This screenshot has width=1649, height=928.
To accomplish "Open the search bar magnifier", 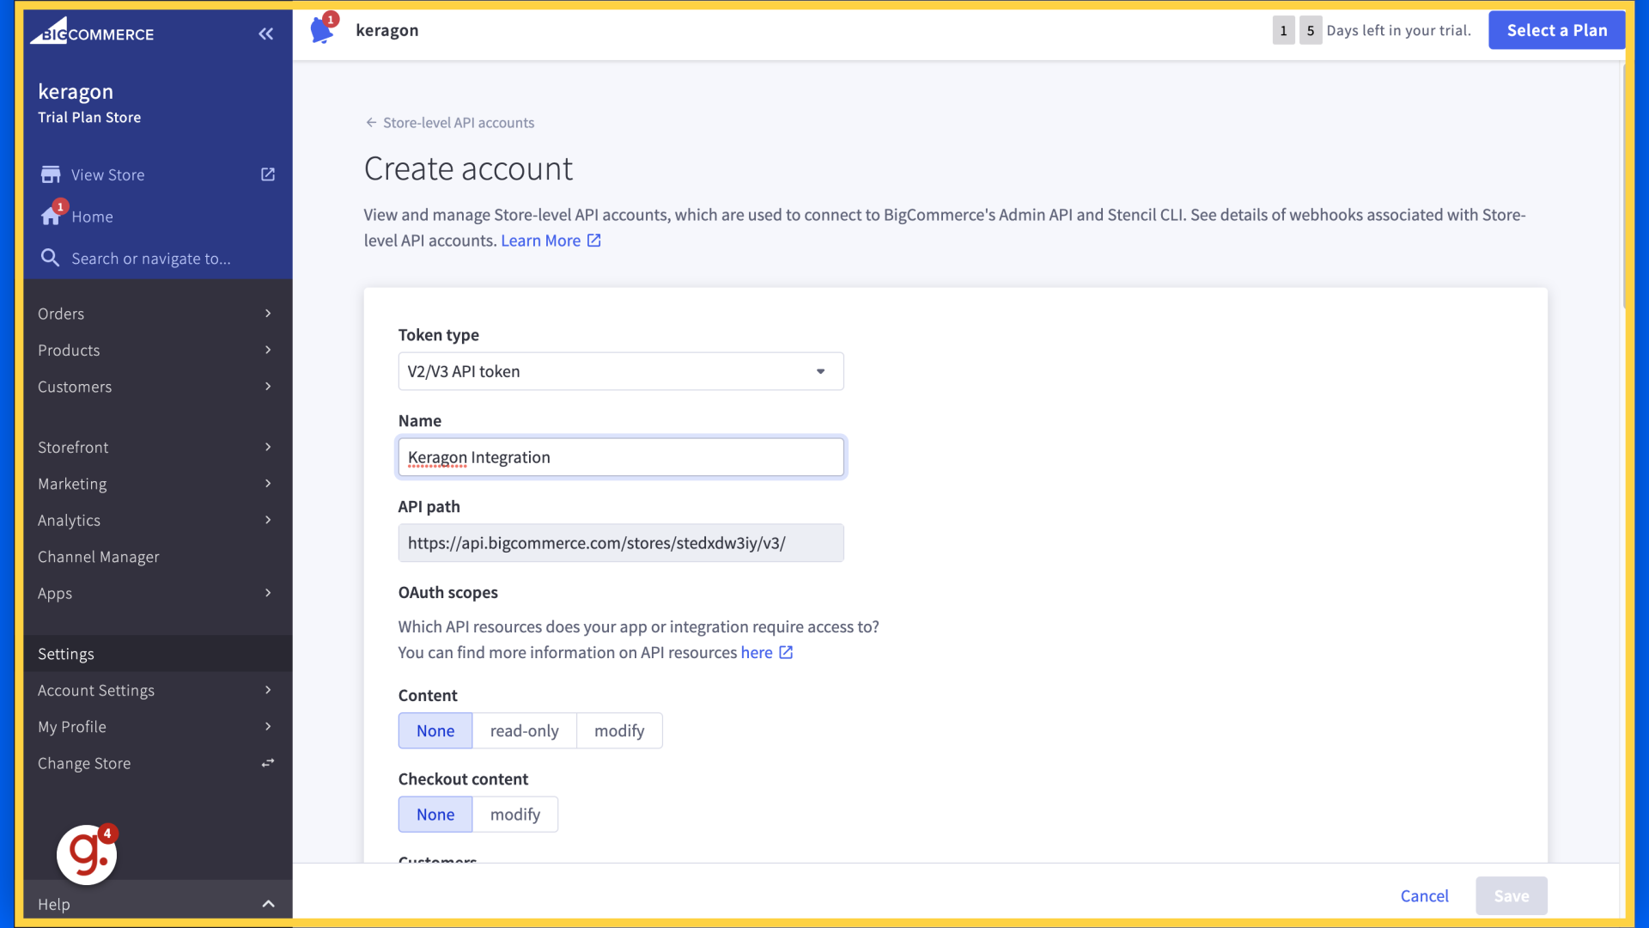I will point(50,257).
